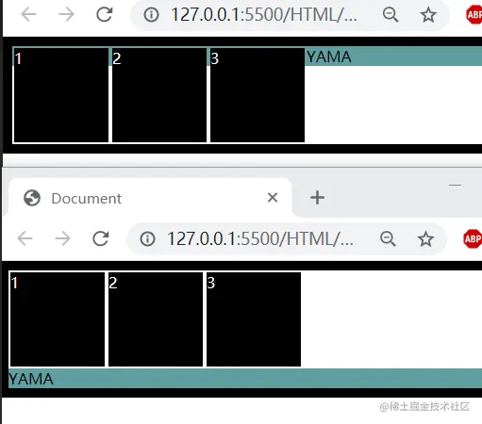Screen dimensions: 482x424
Task: Bookmark page using star in lower window
Action: pos(425,238)
